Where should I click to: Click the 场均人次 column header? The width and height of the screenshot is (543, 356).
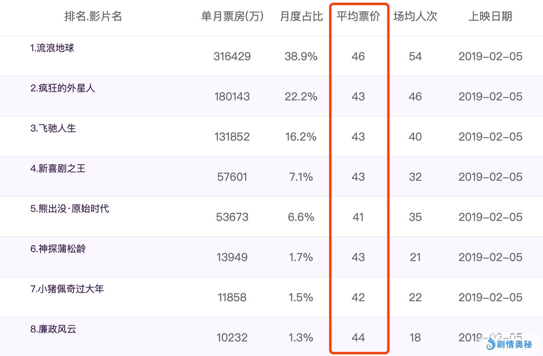[x=415, y=17]
